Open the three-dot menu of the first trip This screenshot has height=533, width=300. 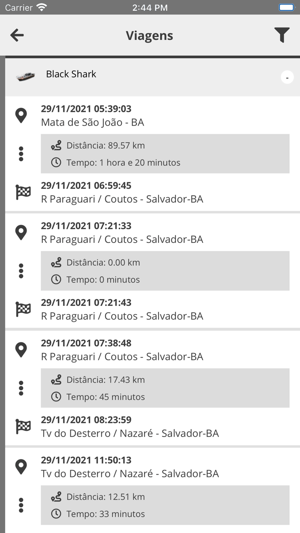pyautogui.click(x=21, y=153)
